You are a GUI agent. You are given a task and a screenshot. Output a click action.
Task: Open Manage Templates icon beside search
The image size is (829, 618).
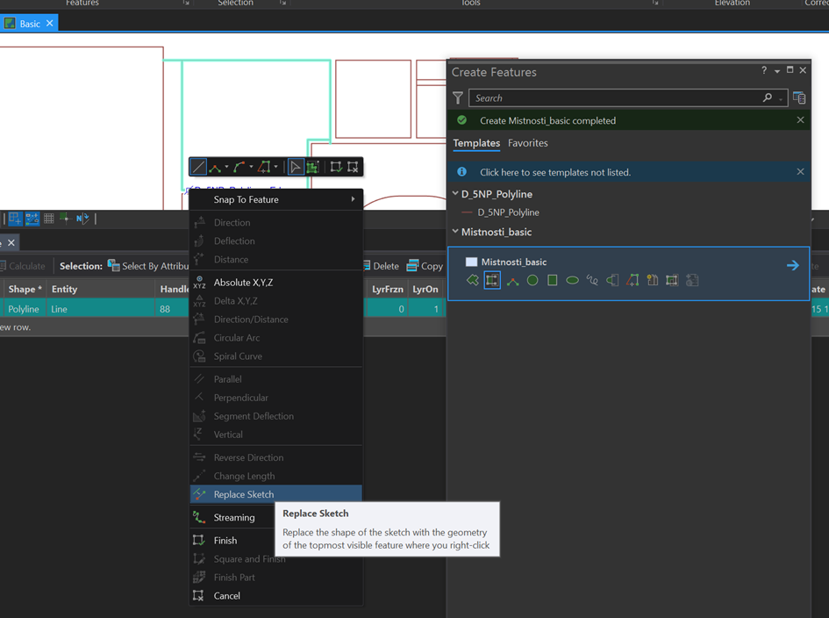[799, 98]
